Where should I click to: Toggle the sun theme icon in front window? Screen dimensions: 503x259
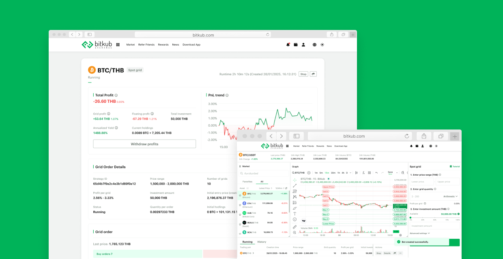click(436, 146)
